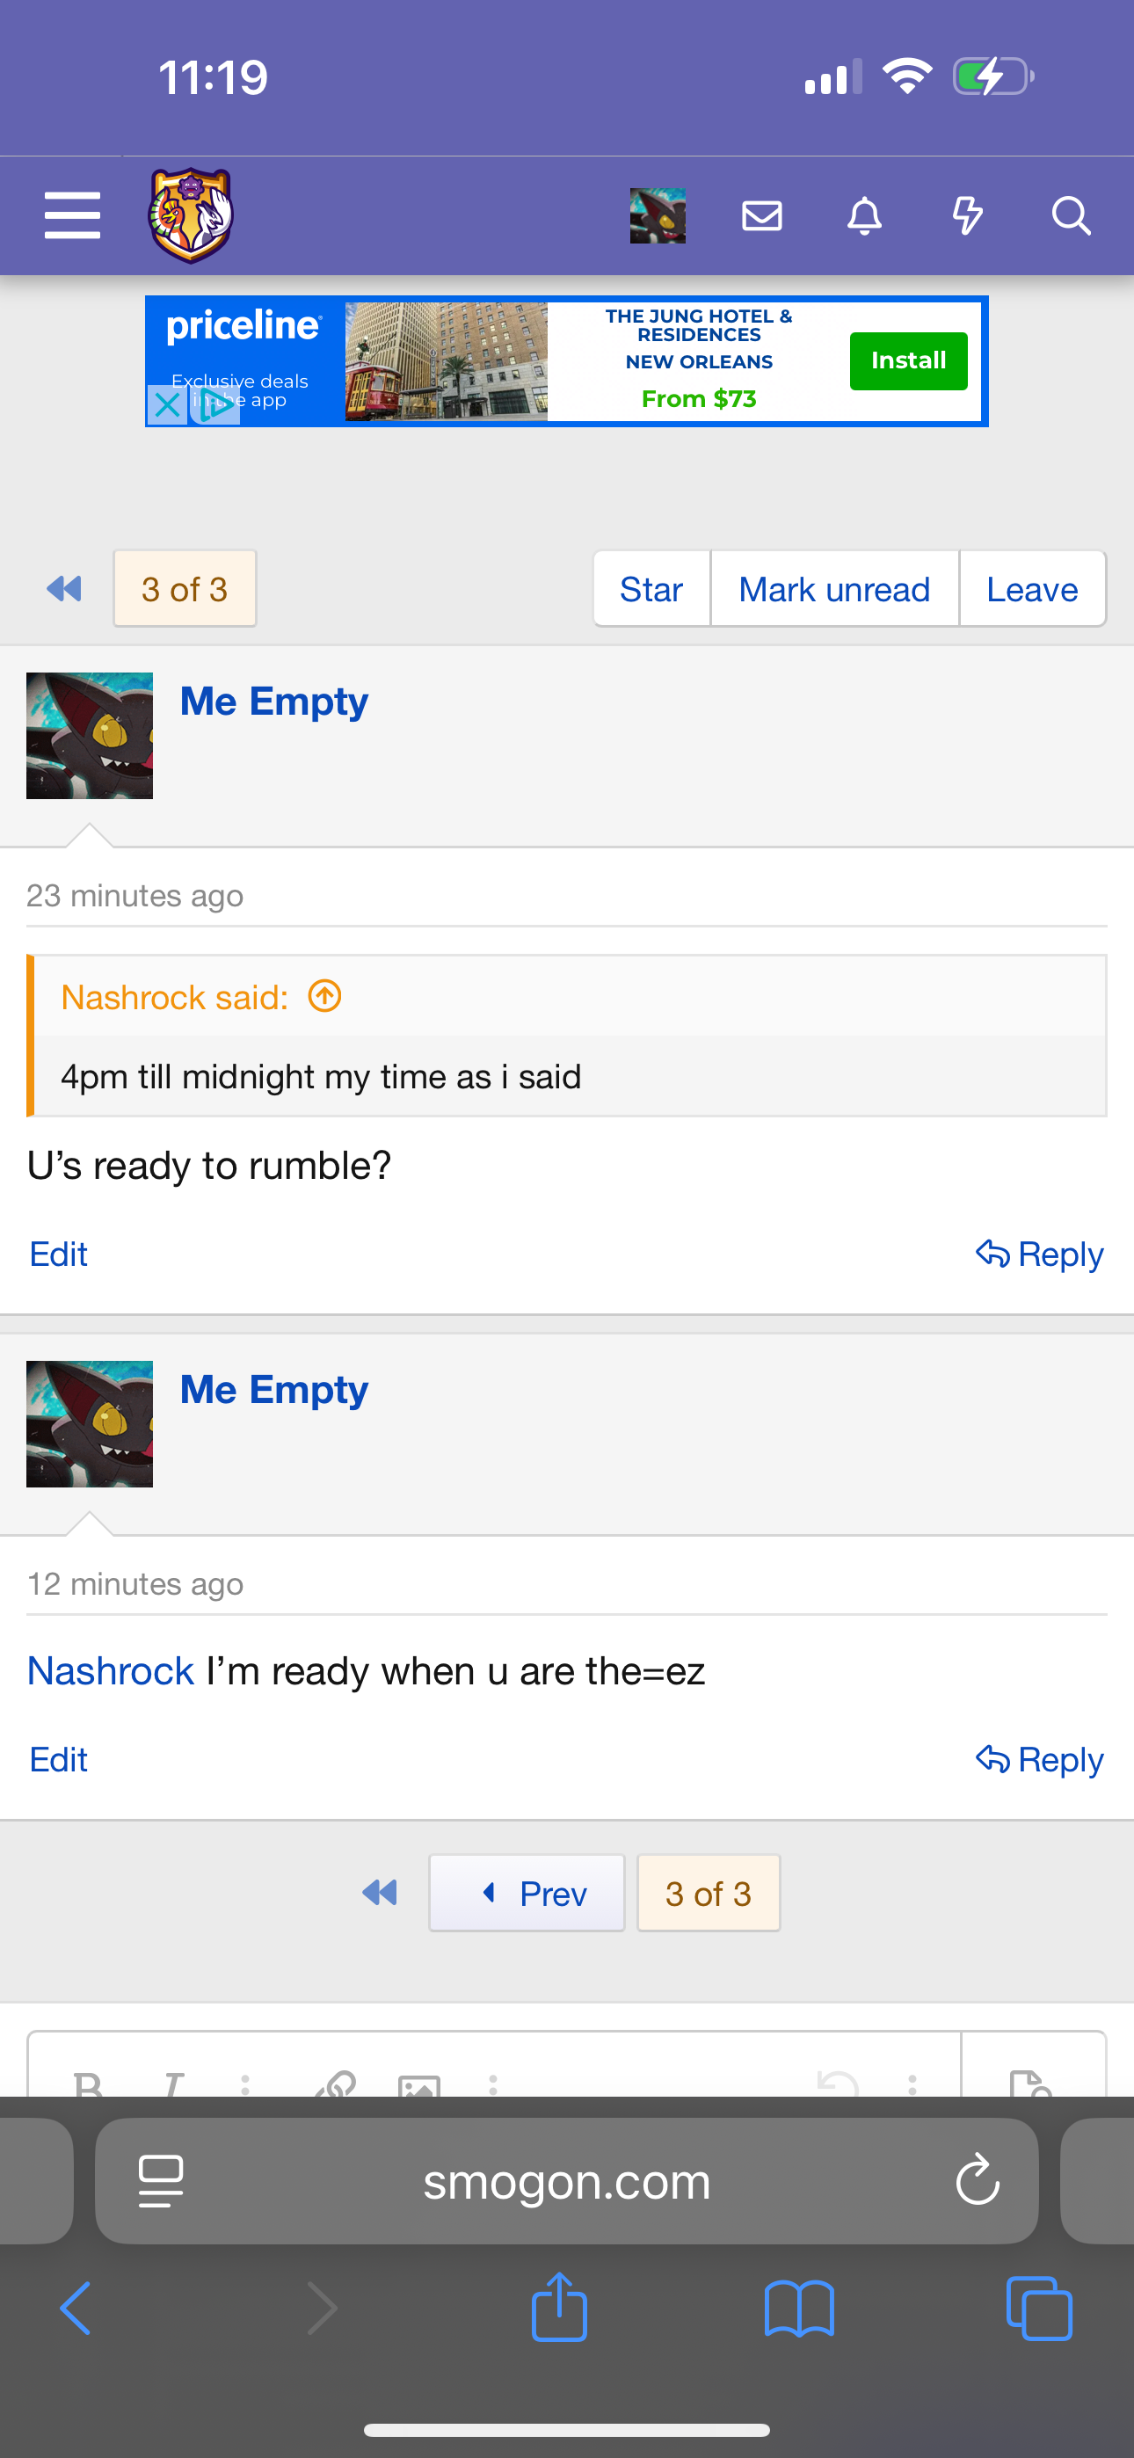Viewport: 1134px width, 2458px height.
Task: Mark the conversation unread
Action: pos(834,589)
